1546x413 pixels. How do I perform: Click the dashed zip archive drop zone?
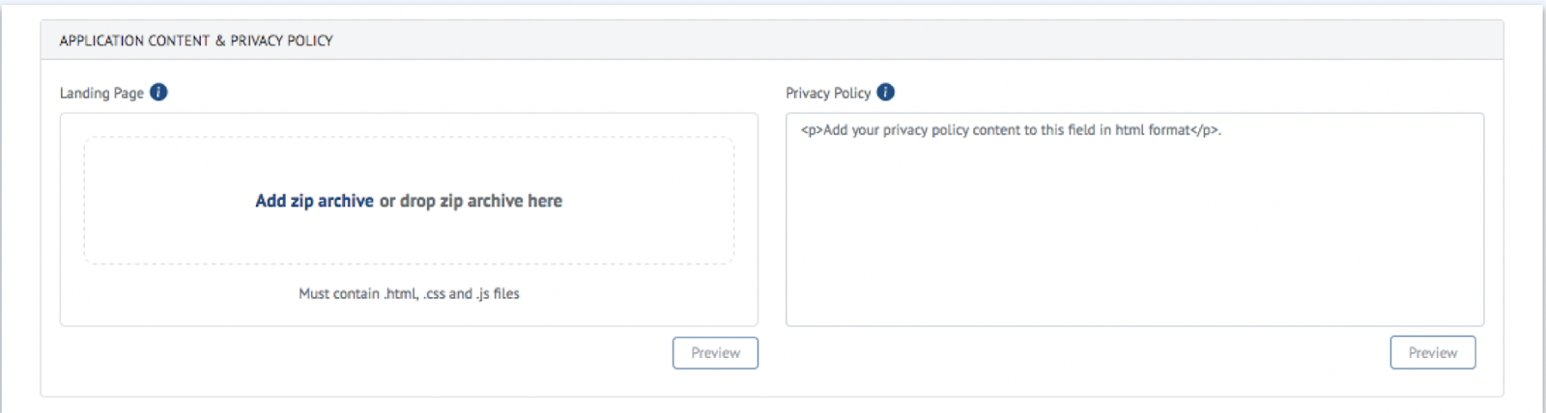pos(409,201)
